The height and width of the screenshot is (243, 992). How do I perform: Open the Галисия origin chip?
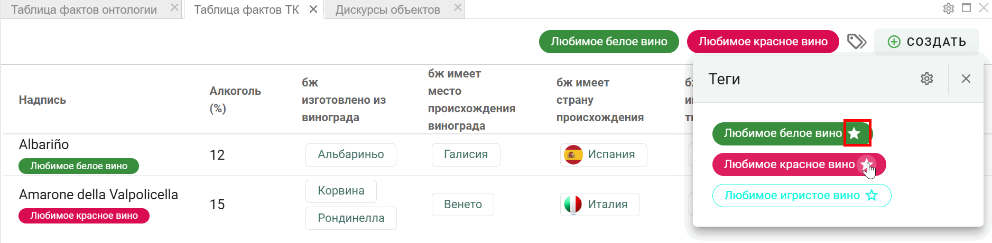pyautogui.click(x=466, y=154)
